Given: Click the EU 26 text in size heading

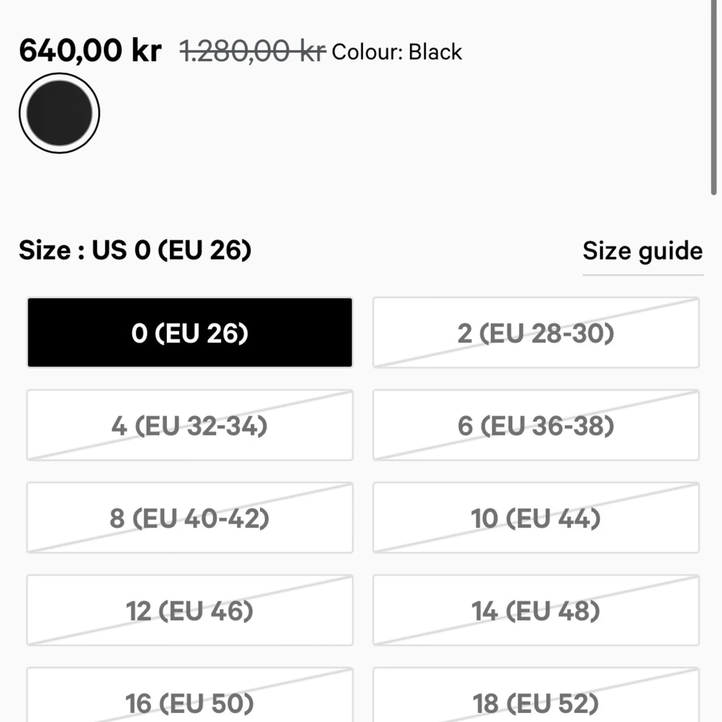Looking at the screenshot, I should click(x=205, y=250).
